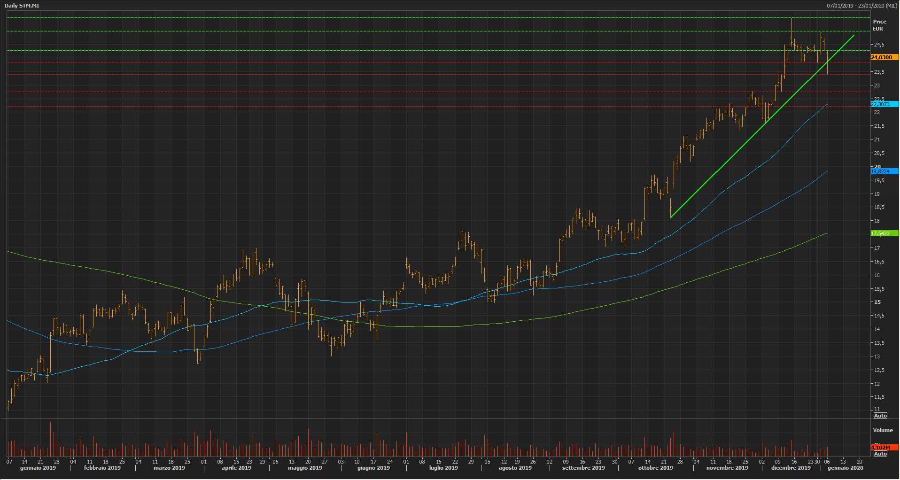This screenshot has height=480, width=900.
Task: Click the Daily STM.MI chart title
Action: click(22, 6)
